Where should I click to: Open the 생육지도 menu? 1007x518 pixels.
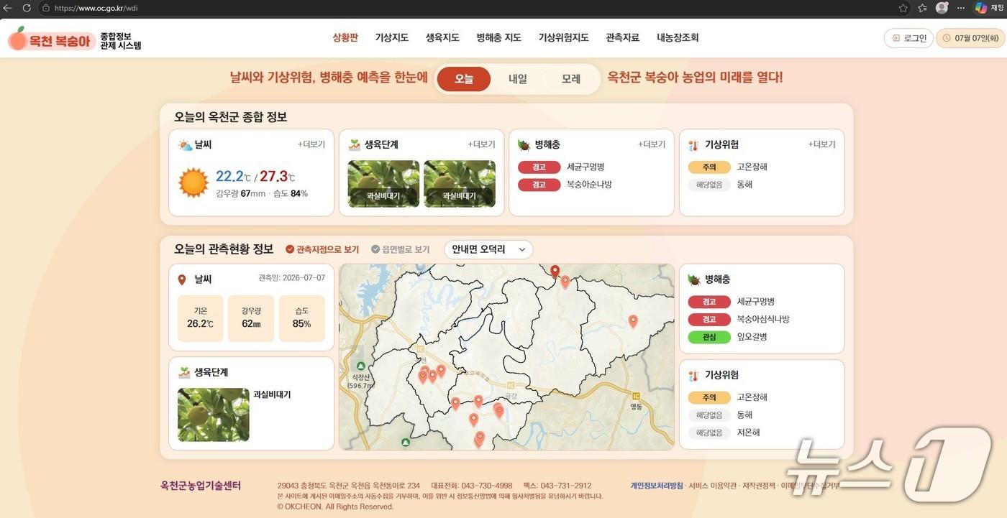pyautogui.click(x=442, y=37)
